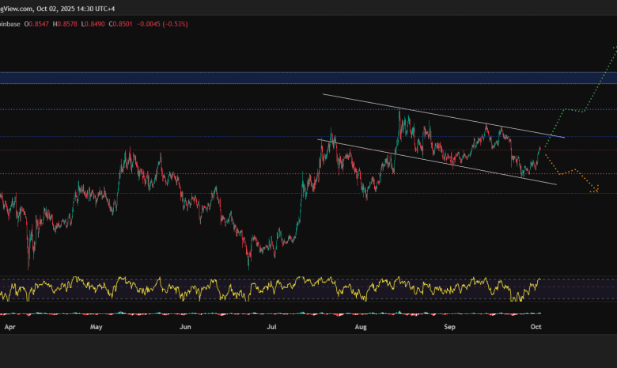Click the Oct label on time axis
The image size is (617, 368).
536,325
